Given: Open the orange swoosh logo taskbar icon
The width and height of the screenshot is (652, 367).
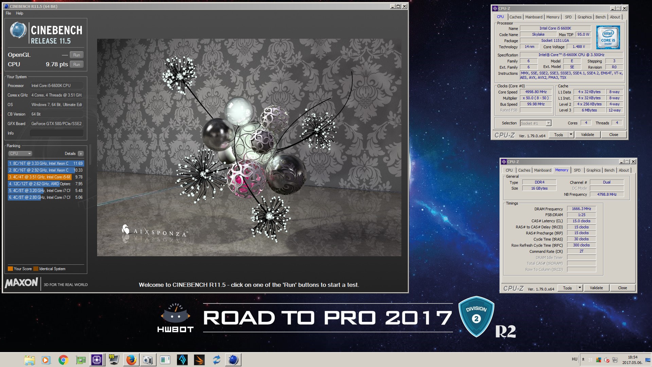Looking at the screenshot, I should 199,360.
